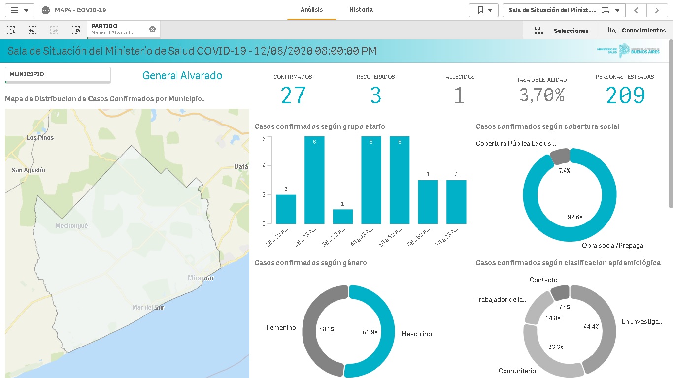This screenshot has height=378, width=673.
Task: Open the Selecciones panel
Action: click(561, 31)
